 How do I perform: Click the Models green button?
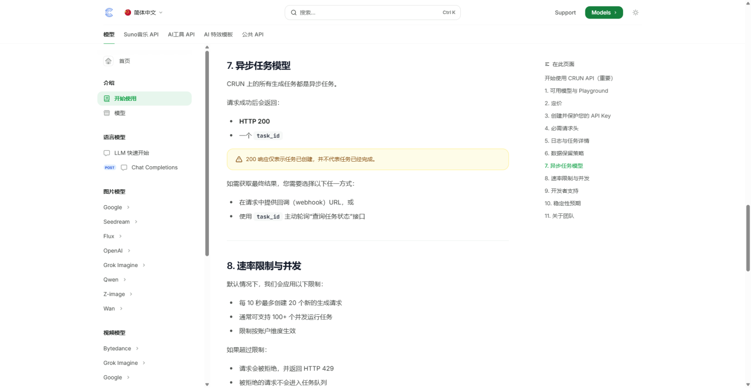click(604, 13)
